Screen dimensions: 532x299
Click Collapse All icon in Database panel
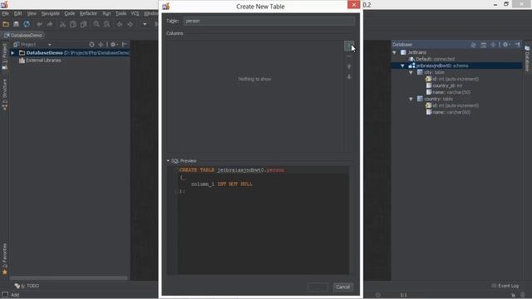coord(493,44)
